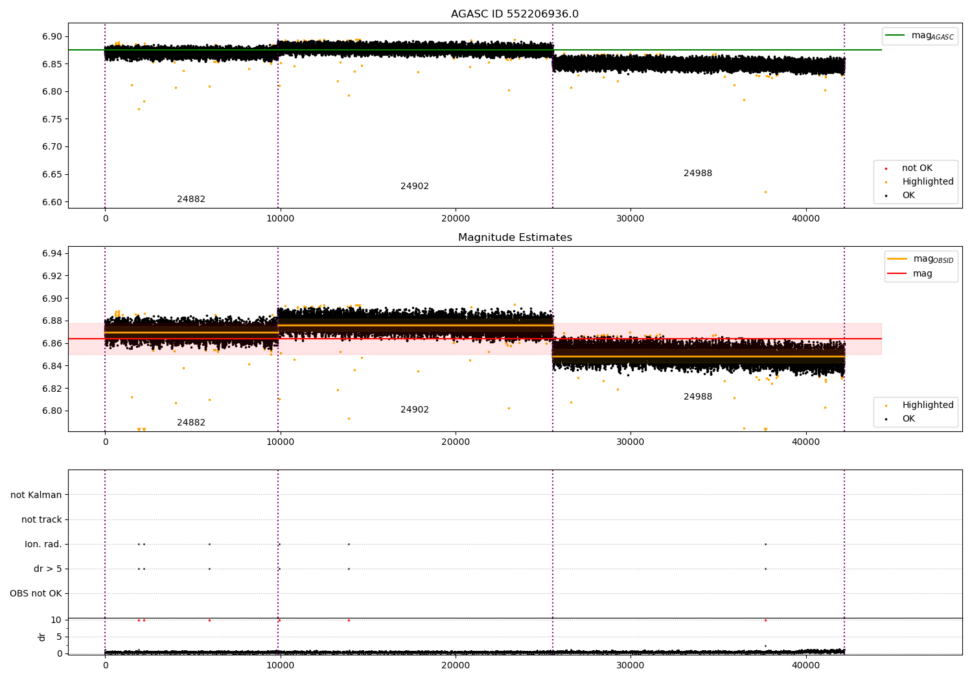The width and height of the screenshot is (972, 680).
Task: Click y-tick '6.82' in middle plot
Action: (52, 389)
